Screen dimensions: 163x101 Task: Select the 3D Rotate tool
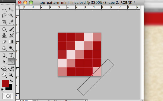4,69
